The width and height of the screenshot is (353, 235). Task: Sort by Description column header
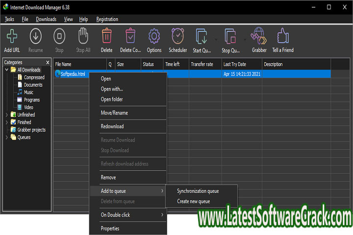tap(296, 64)
